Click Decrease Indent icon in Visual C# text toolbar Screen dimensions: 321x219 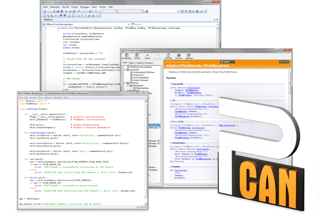(x=61, y=15)
